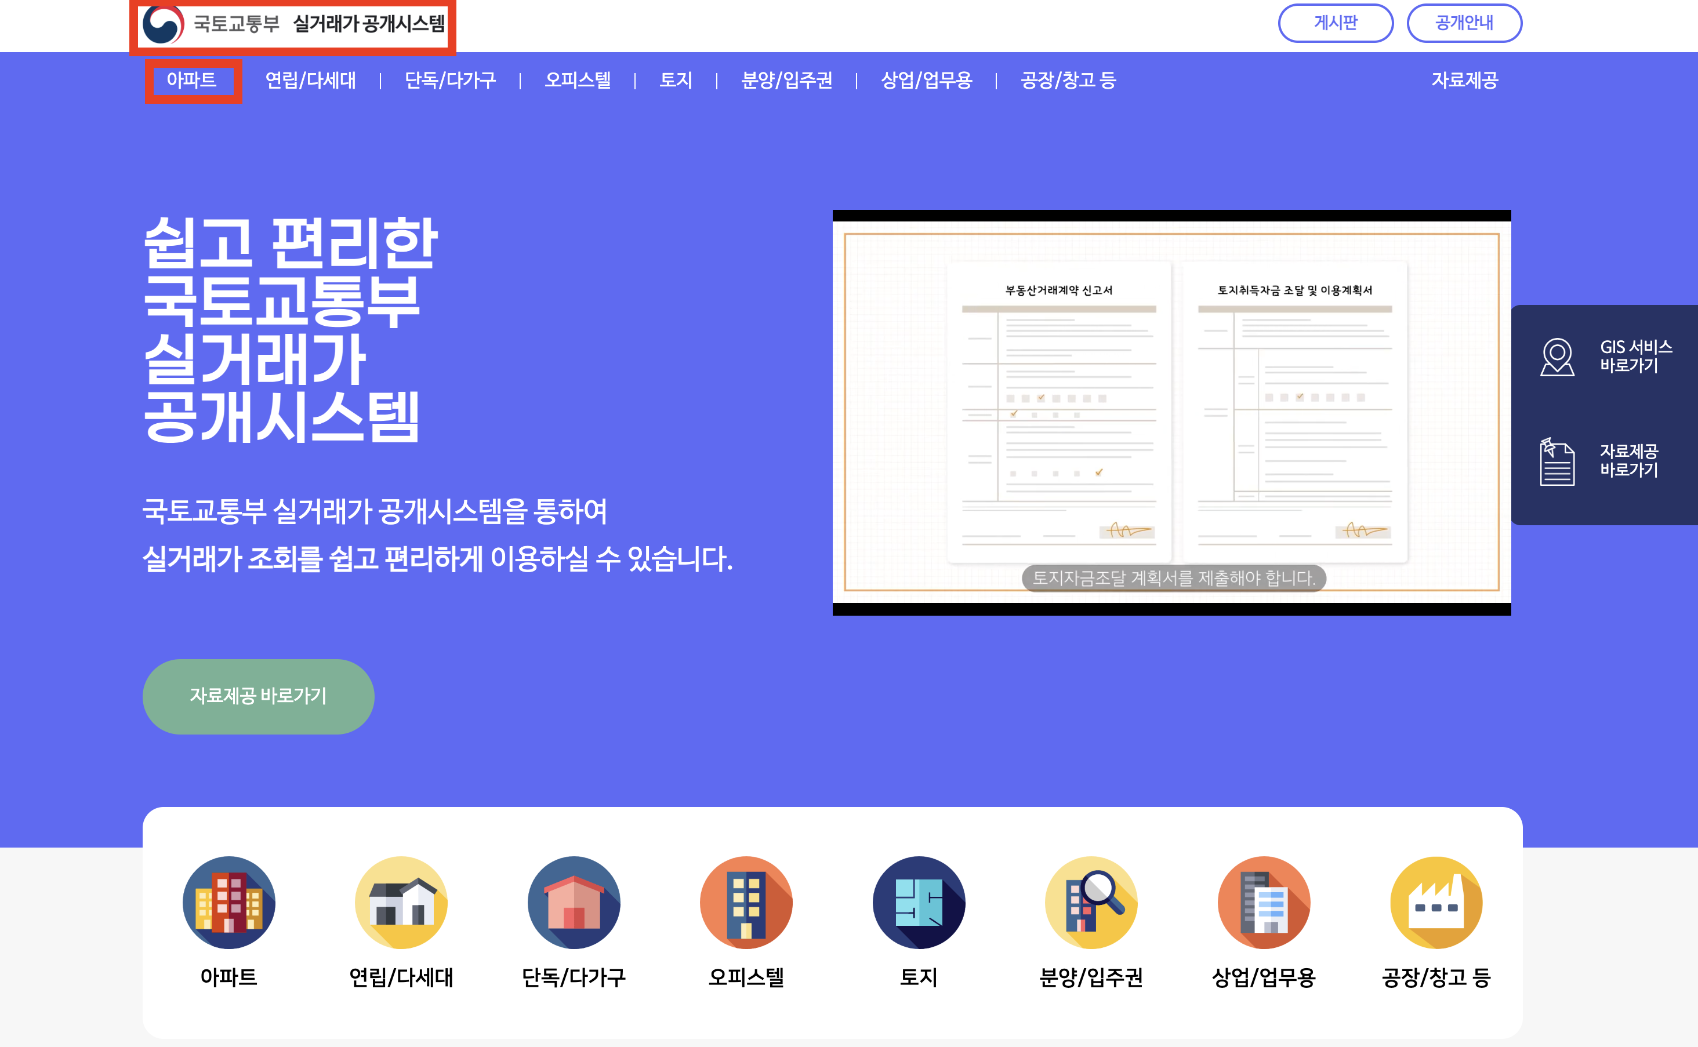Viewport: 1698px width, 1047px height.
Task: Select the 단독/다가구 house icon
Action: (574, 902)
